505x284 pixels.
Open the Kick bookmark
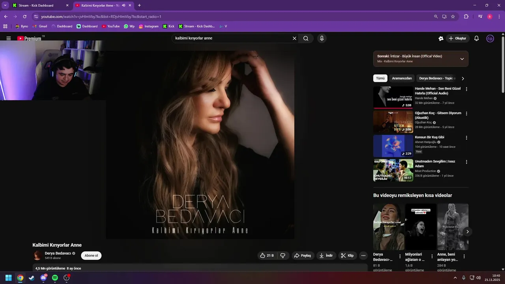tap(168, 26)
